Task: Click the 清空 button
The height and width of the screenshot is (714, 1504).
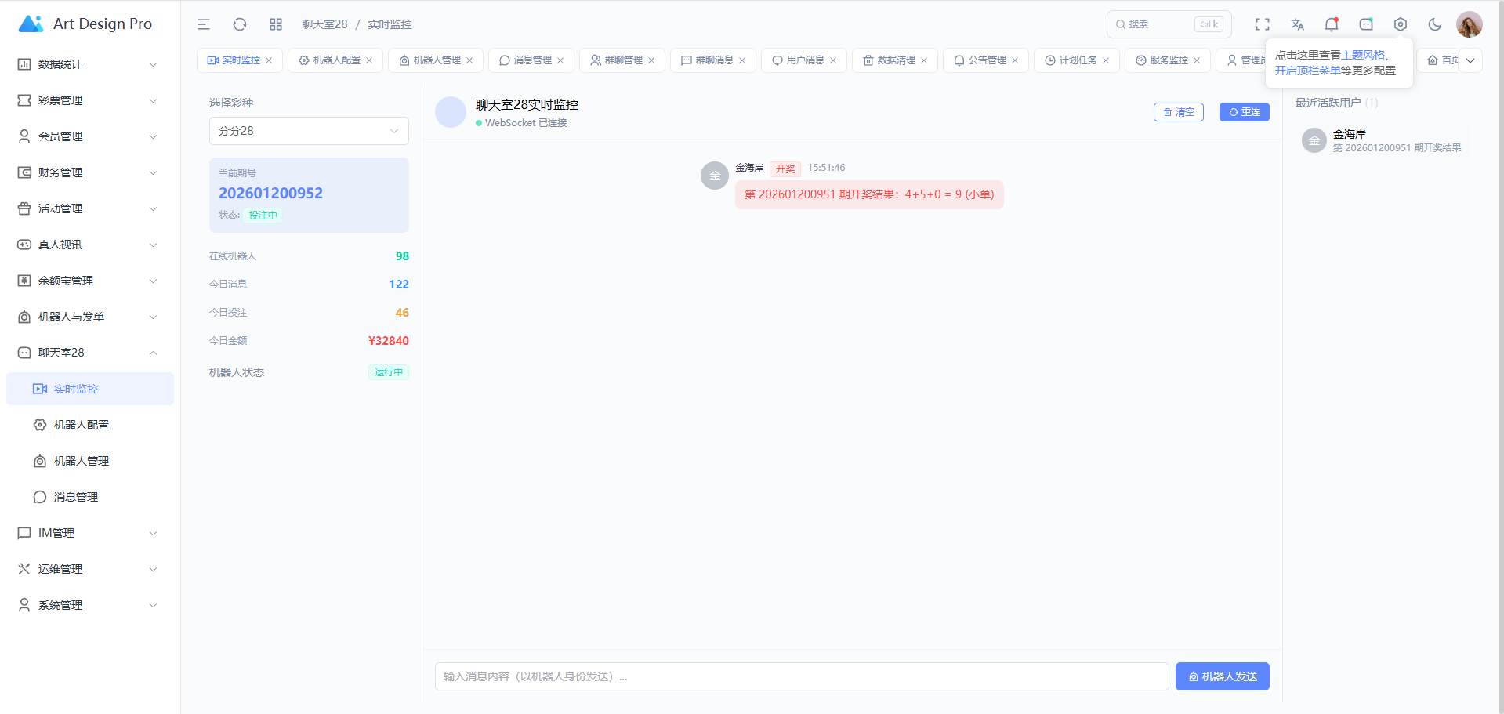Action: tap(1178, 112)
